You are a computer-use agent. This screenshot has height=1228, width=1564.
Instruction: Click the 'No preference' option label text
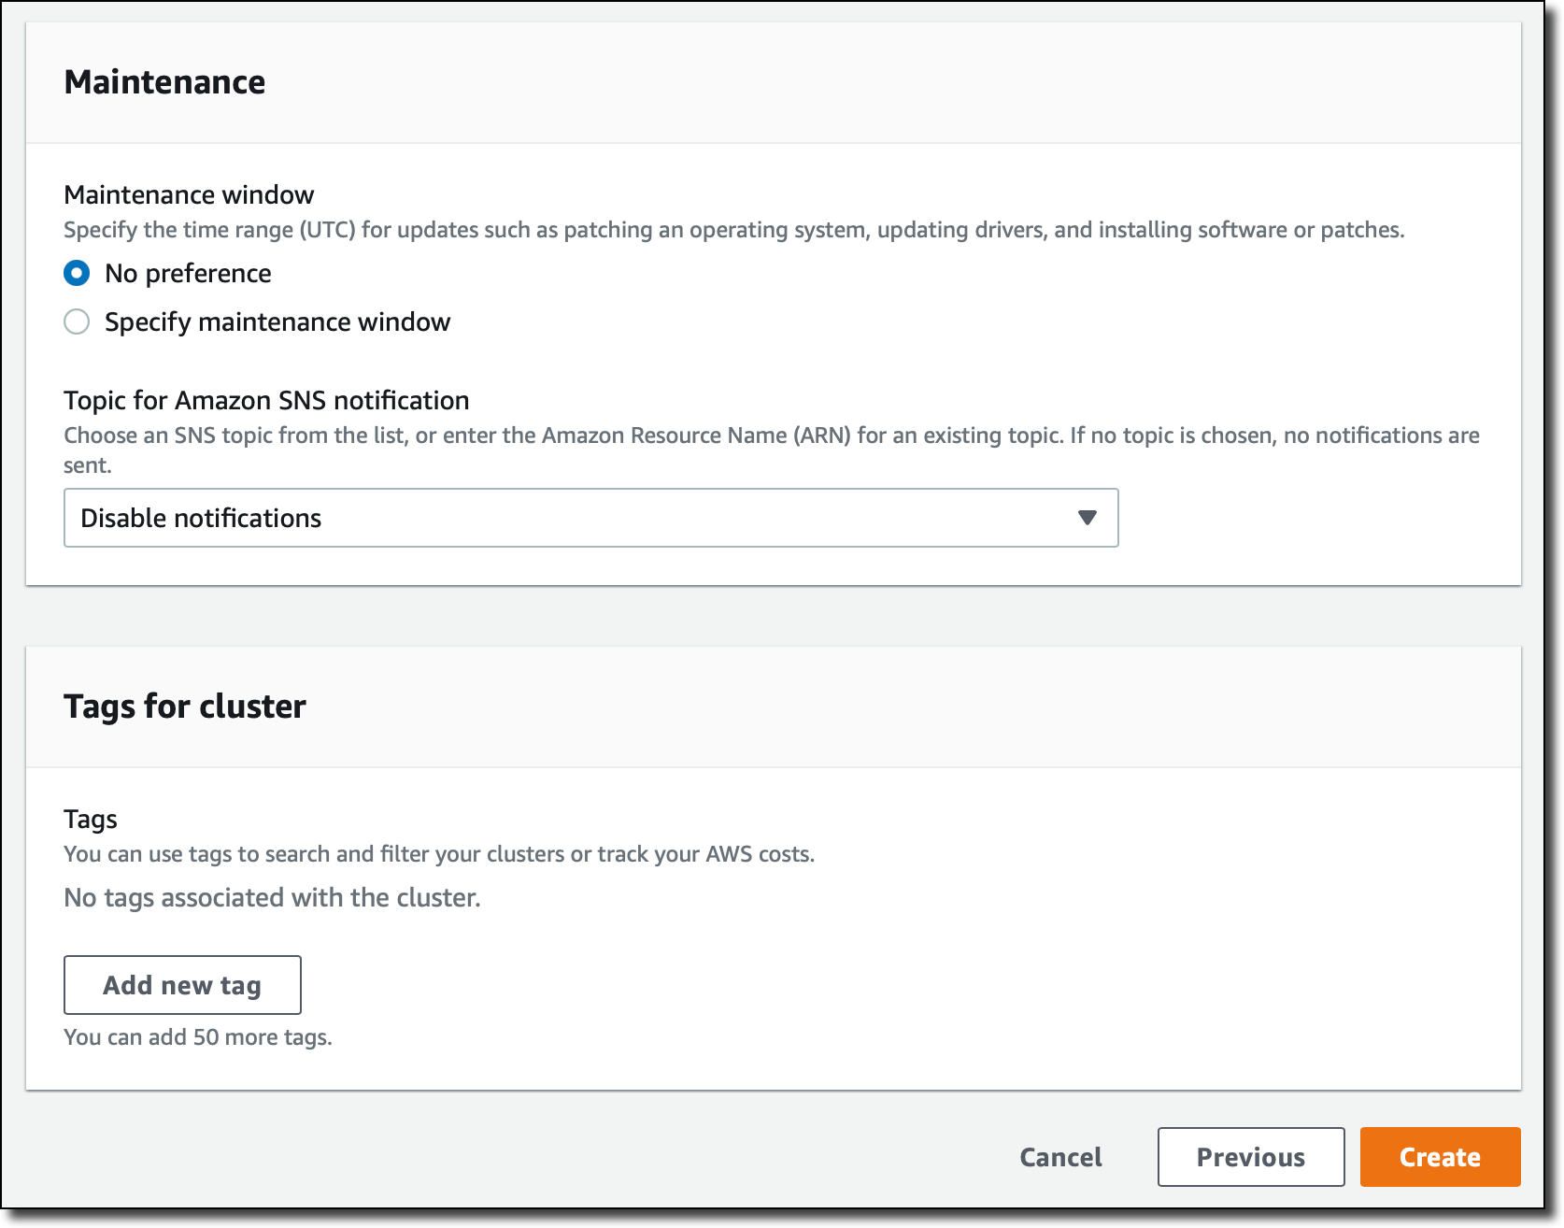(188, 273)
